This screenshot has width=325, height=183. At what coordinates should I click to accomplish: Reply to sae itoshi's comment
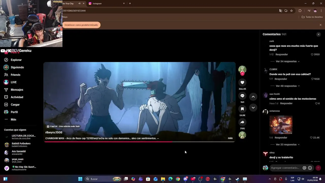click(286, 103)
